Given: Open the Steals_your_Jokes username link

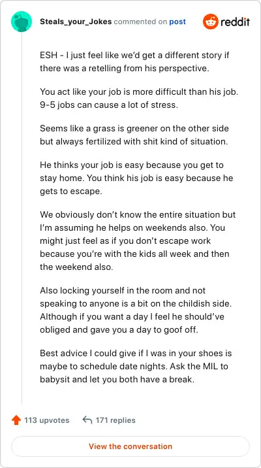Looking at the screenshot, I should point(76,22).
